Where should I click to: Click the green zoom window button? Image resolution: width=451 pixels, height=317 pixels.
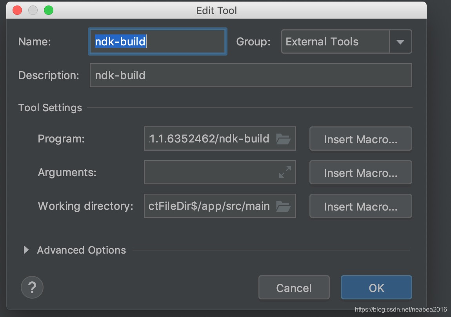[x=49, y=10]
